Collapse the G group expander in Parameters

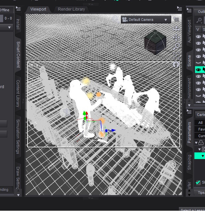(x=200, y=149)
